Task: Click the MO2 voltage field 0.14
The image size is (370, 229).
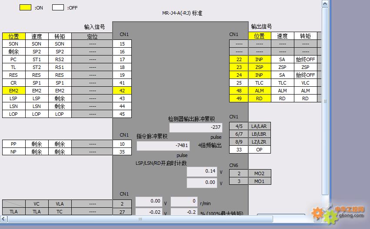Action: coord(202,171)
